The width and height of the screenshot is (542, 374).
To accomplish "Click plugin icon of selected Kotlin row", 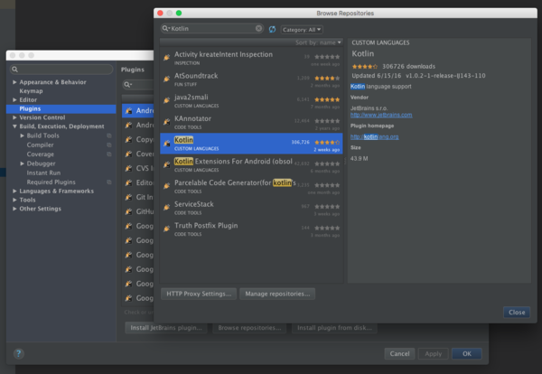I will coord(166,143).
